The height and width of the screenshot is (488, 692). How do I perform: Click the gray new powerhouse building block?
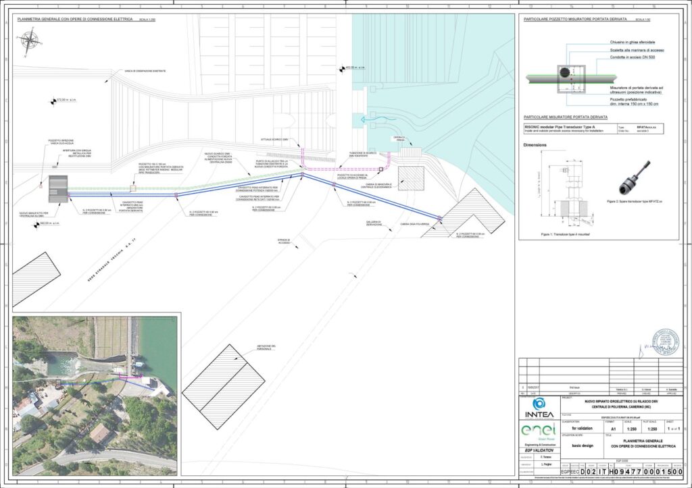click(x=56, y=187)
